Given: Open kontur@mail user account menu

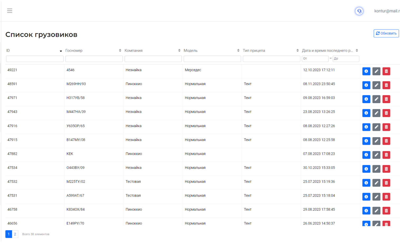Looking at the screenshot, I should pyautogui.click(x=387, y=11).
